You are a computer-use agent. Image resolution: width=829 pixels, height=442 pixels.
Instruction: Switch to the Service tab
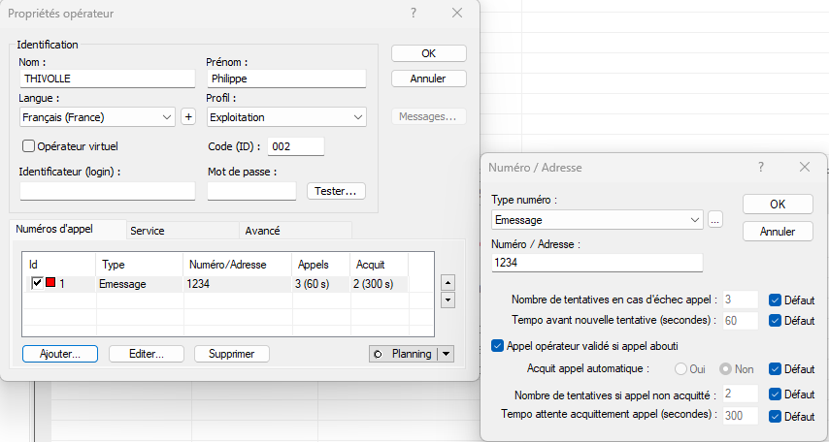tap(148, 231)
